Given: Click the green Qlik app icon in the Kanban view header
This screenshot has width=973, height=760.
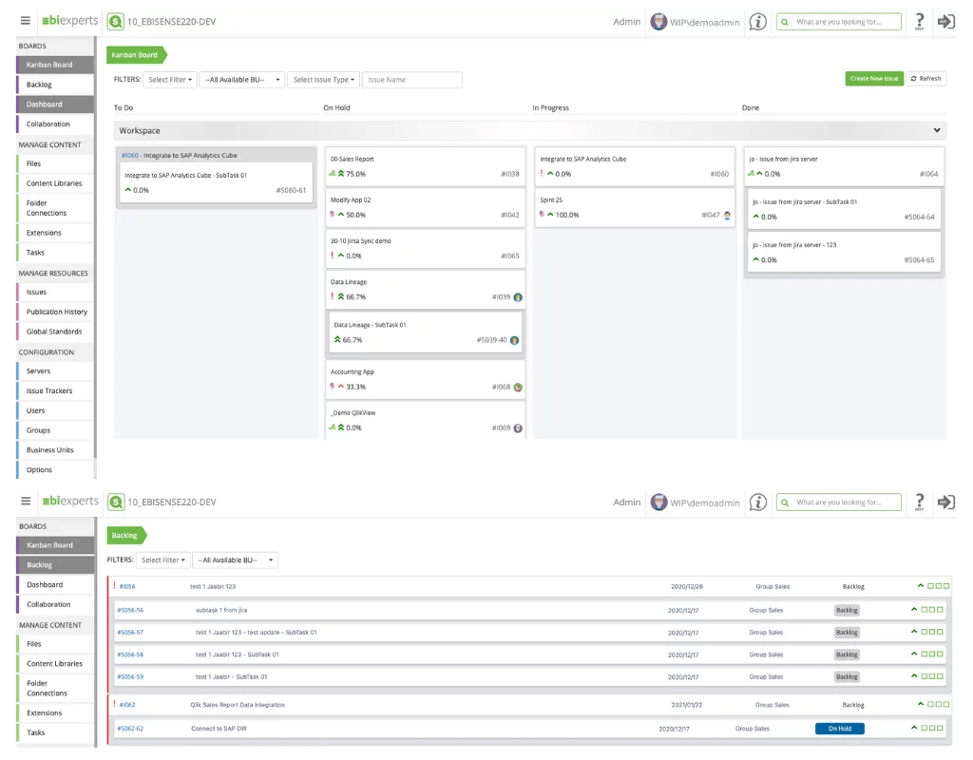Looking at the screenshot, I should coord(115,21).
